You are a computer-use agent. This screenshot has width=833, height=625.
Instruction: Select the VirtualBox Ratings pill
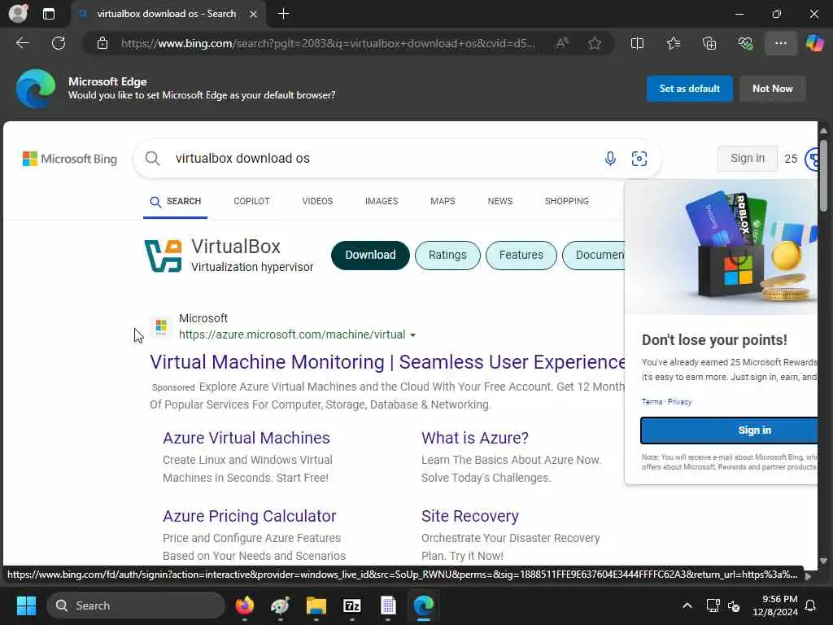point(447,255)
